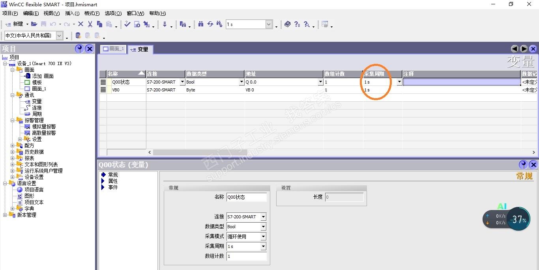Close the 项目 project panel

[90, 48]
